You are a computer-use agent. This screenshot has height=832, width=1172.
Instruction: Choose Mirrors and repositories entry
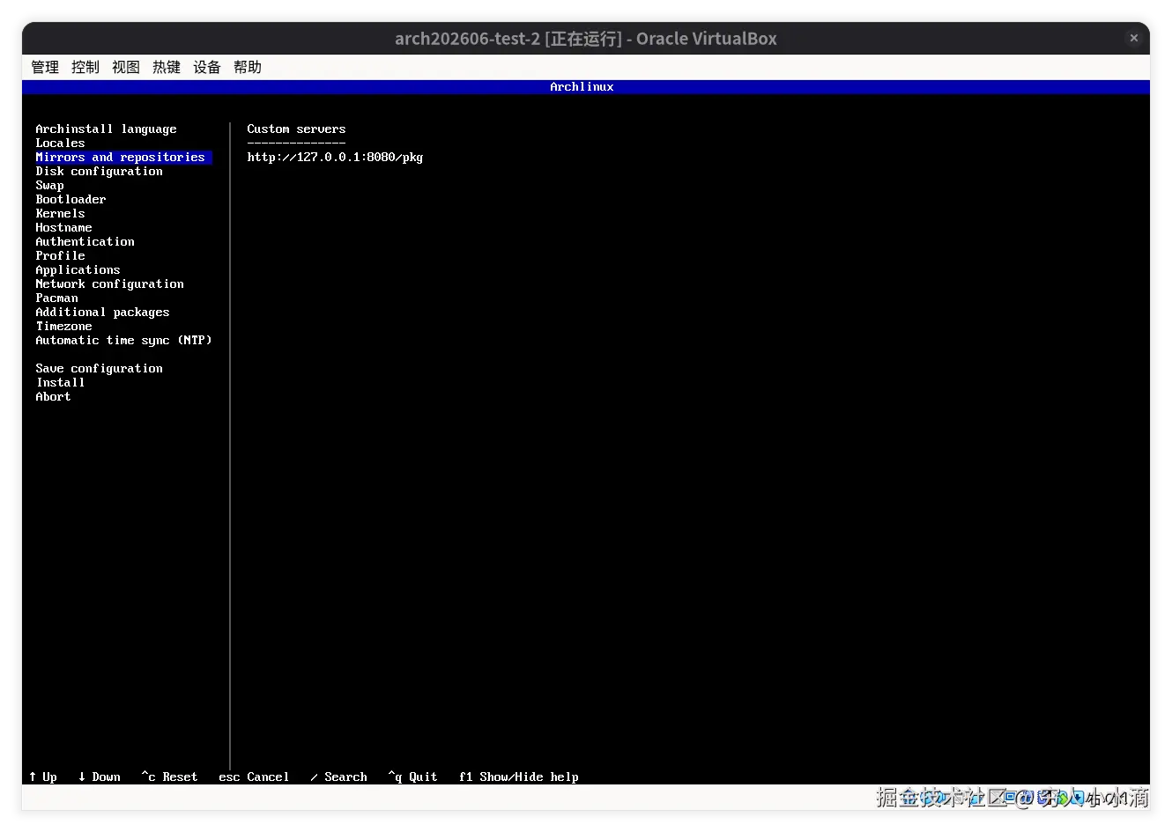(x=123, y=158)
